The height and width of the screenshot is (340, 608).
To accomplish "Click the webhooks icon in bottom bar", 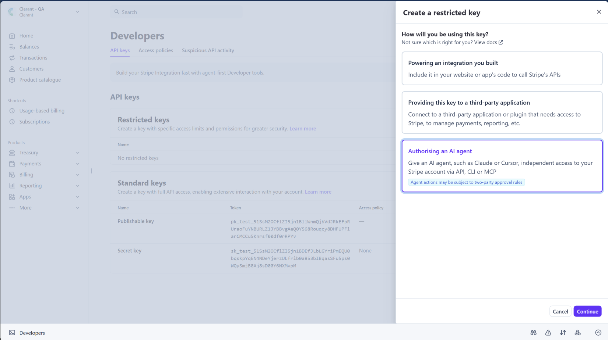I will tap(578, 333).
